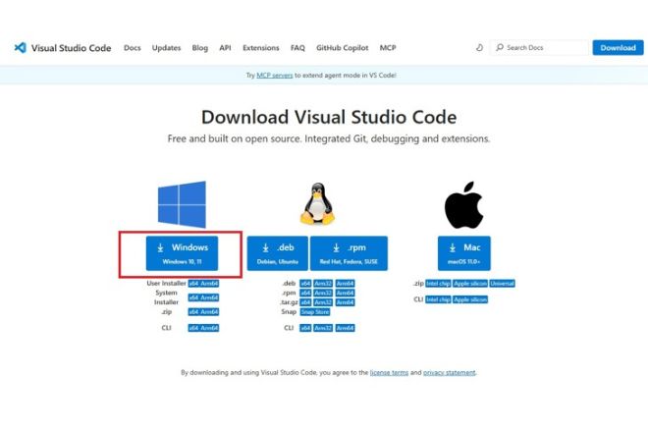
Task: Select Arm64 for Linux .deb
Action: 345,283
